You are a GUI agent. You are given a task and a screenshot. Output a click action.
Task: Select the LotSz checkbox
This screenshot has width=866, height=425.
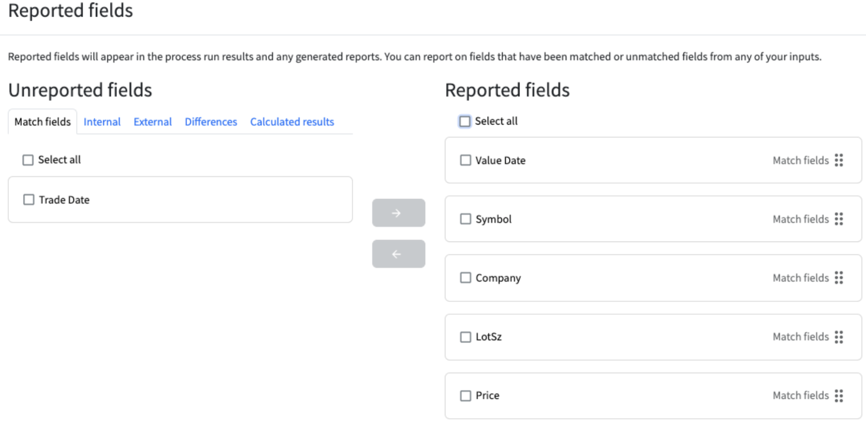pos(466,337)
